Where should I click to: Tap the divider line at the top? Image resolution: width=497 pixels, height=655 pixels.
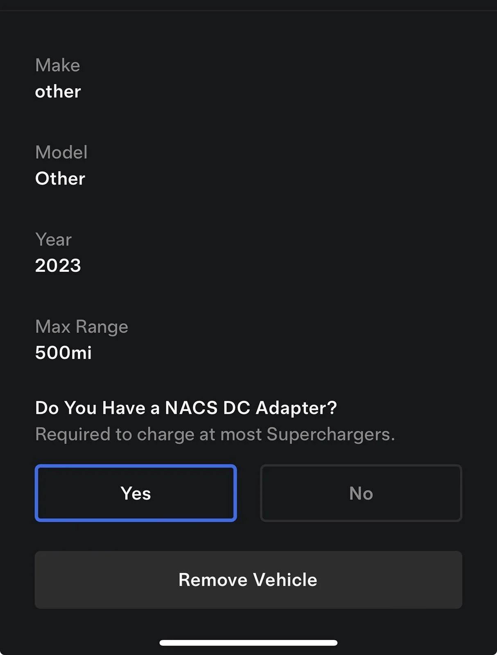(x=248, y=11)
